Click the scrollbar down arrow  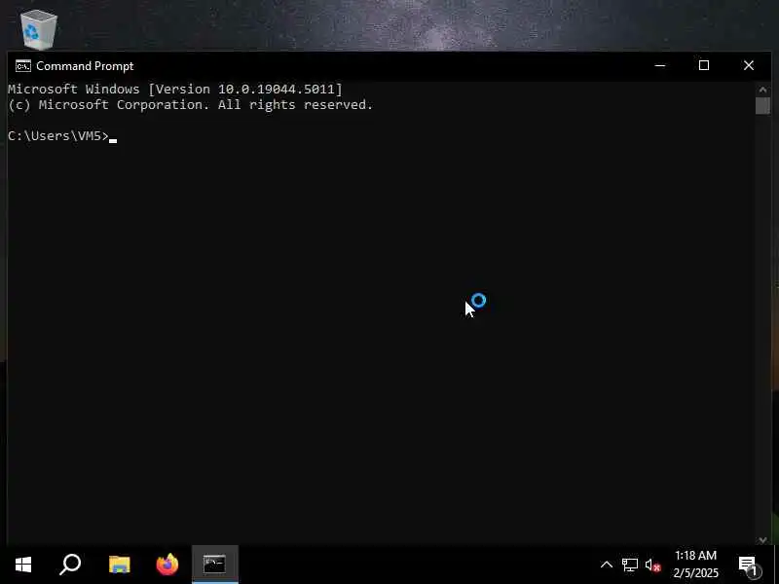pyautogui.click(x=762, y=540)
